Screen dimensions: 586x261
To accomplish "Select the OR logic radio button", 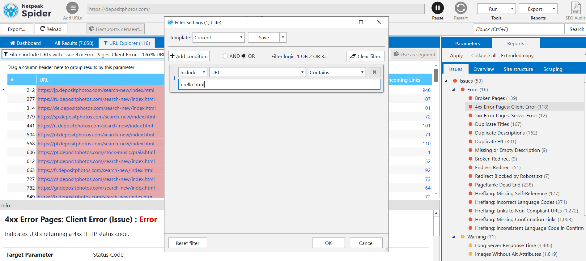I will 244,56.
